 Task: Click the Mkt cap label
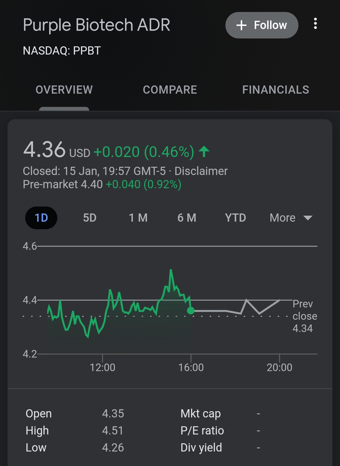pos(201,414)
